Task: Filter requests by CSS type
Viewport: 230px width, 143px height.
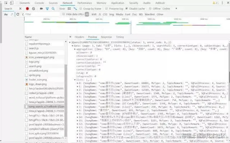Action: click(x=105, y=14)
